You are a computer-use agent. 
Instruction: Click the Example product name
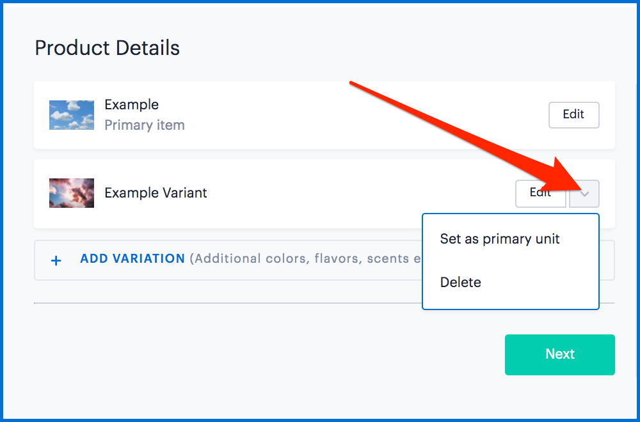[132, 105]
